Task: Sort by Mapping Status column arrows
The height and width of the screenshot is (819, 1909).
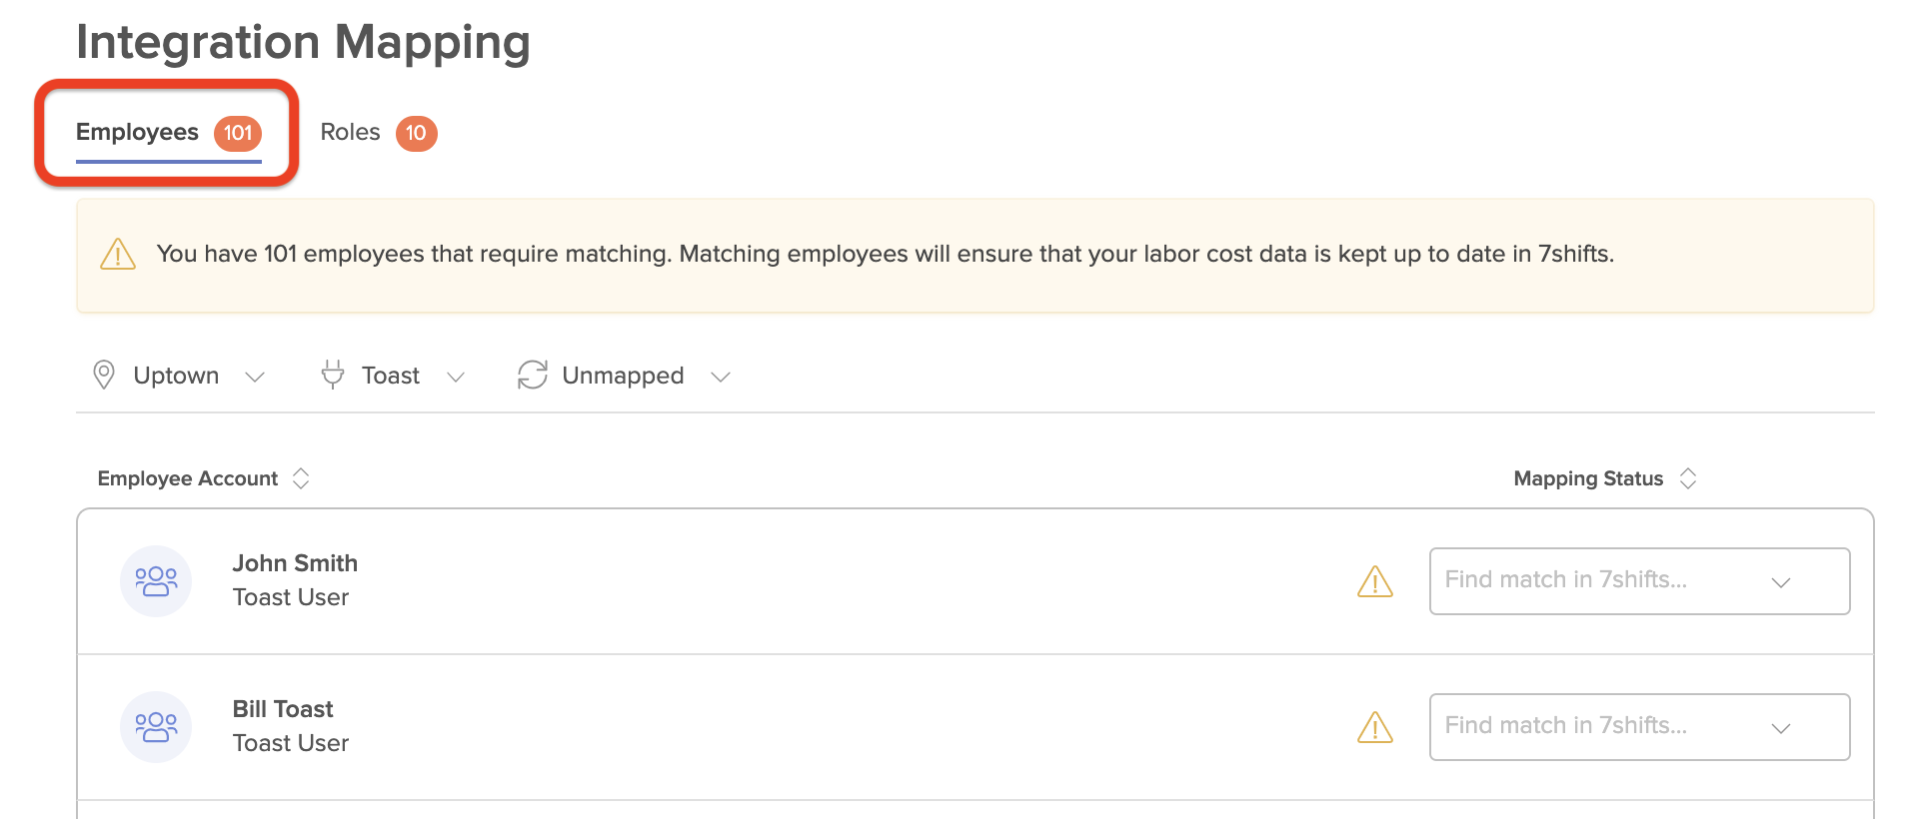Action: pos(1688,478)
